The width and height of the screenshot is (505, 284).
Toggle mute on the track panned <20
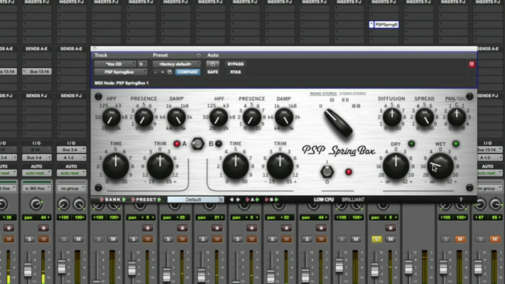182,239
